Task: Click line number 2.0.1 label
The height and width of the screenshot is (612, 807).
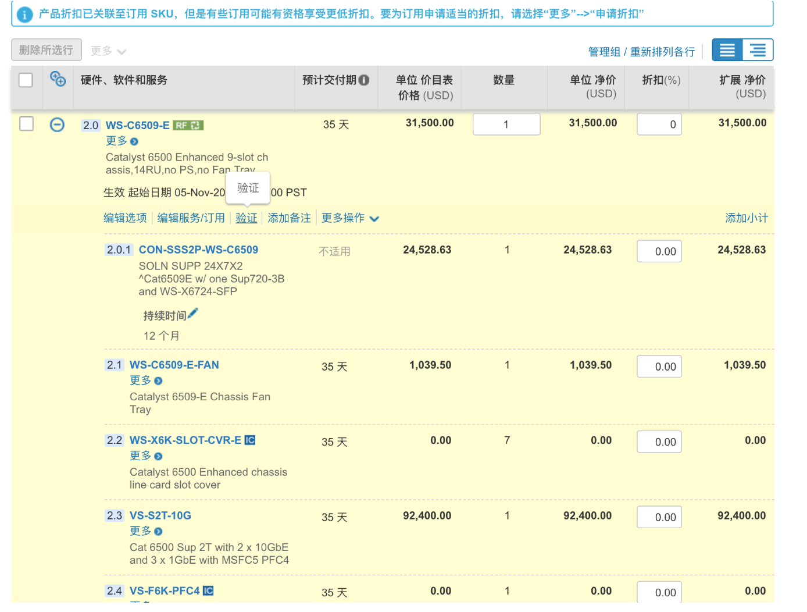Action: pos(119,250)
